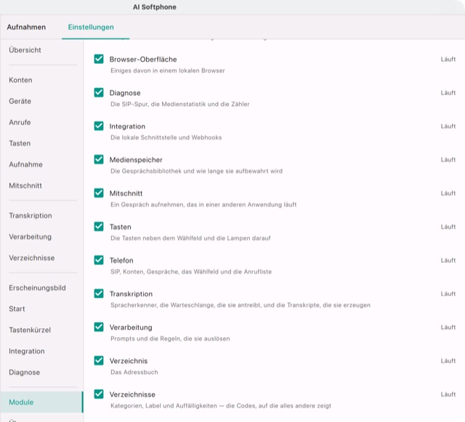Toggle the Medienspeicher checkbox
This screenshot has width=465, height=422.
coord(99,160)
